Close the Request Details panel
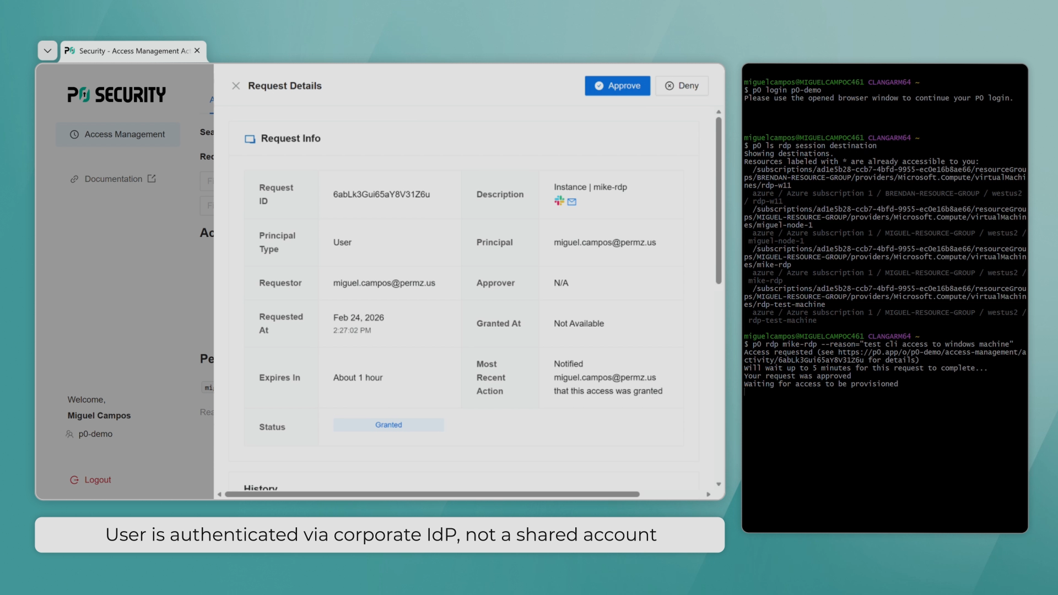This screenshot has height=595, width=1058. pyautogui.click(x=236, y=86)
